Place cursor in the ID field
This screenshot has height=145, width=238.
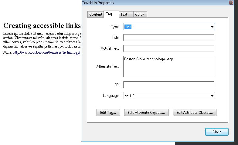[168, 85]
